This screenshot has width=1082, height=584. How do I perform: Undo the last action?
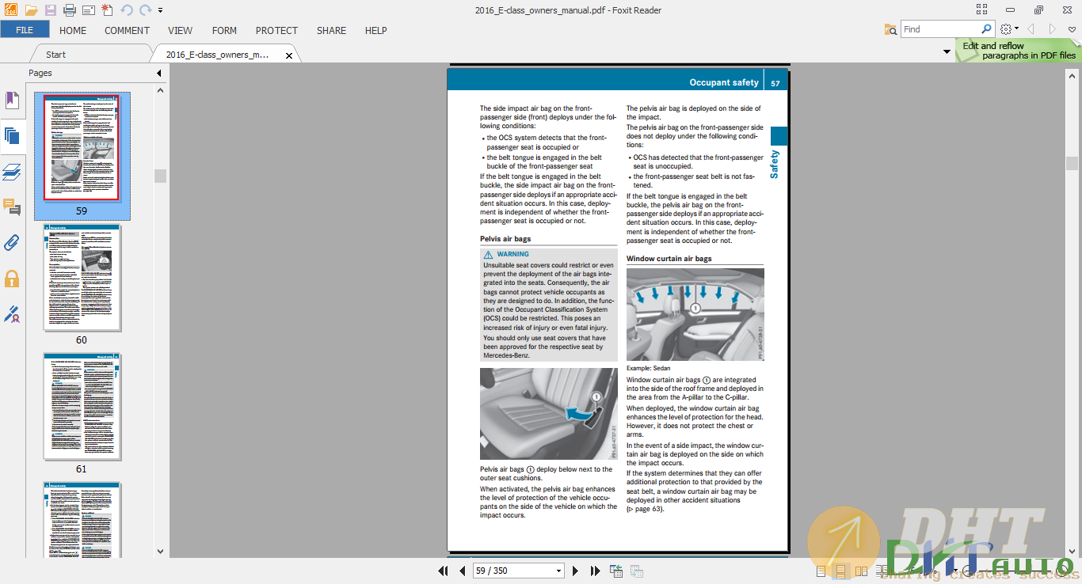point(127,10)
